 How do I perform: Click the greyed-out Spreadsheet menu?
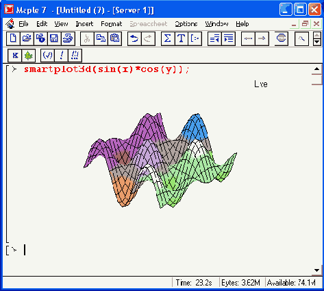(x=149, y=24)
